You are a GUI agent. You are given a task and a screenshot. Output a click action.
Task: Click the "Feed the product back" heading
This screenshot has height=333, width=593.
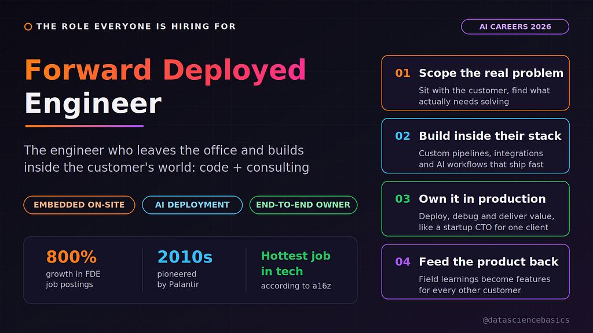coord(489,262)
